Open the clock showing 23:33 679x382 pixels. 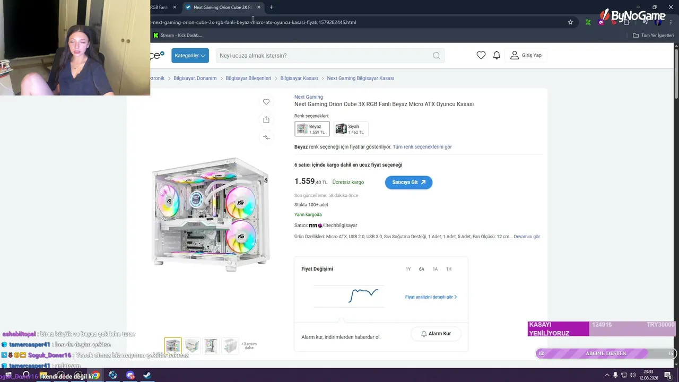tap(649, 375)
